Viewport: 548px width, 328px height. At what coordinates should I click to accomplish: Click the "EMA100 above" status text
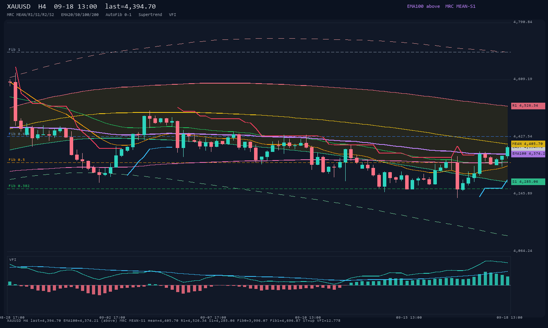[424, 6]
